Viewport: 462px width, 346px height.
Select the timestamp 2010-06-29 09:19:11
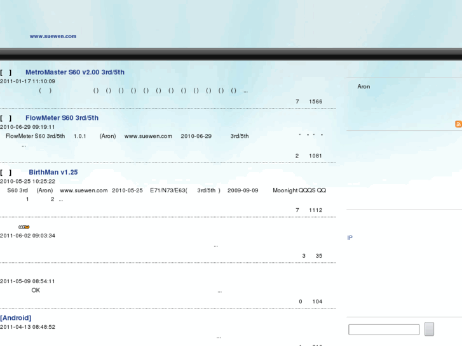tap(27, 127)
